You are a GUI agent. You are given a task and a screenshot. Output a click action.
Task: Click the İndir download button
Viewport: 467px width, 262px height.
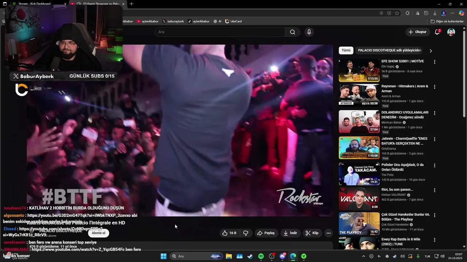tap(290, 233)
